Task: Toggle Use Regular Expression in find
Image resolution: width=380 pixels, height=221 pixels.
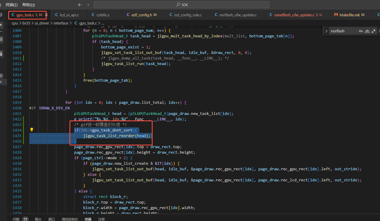Action: click(x=374, y=31)
